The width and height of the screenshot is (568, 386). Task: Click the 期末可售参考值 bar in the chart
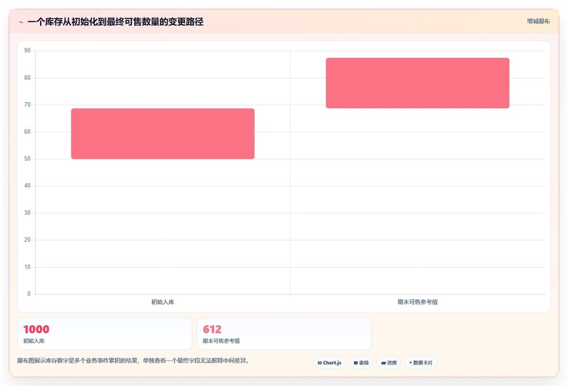click(x=418, y=83)
